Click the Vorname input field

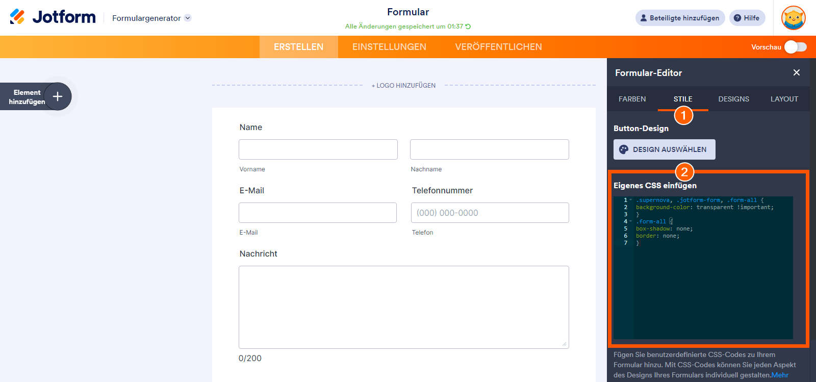point(318,149)
